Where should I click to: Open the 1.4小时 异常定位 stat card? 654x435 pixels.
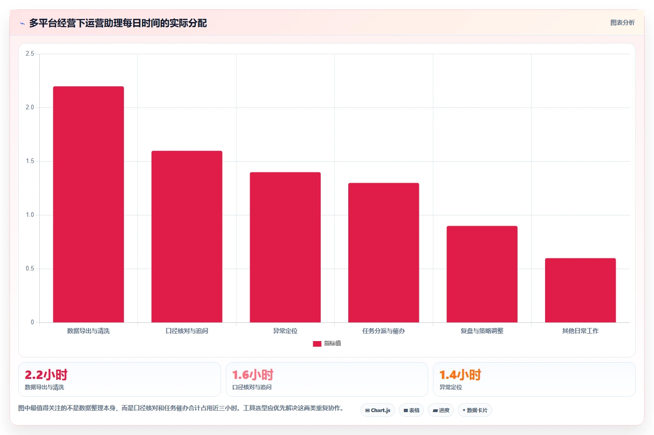pyautogui.click(x=534, y=379)
